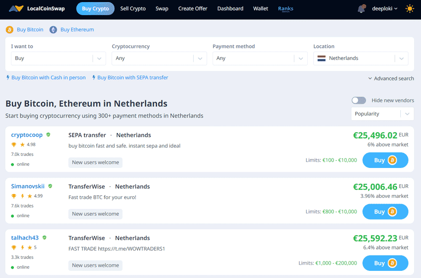Open Create Offer in the top nav
The width and height of the screenshot is (421, 278).
(193, 8)
